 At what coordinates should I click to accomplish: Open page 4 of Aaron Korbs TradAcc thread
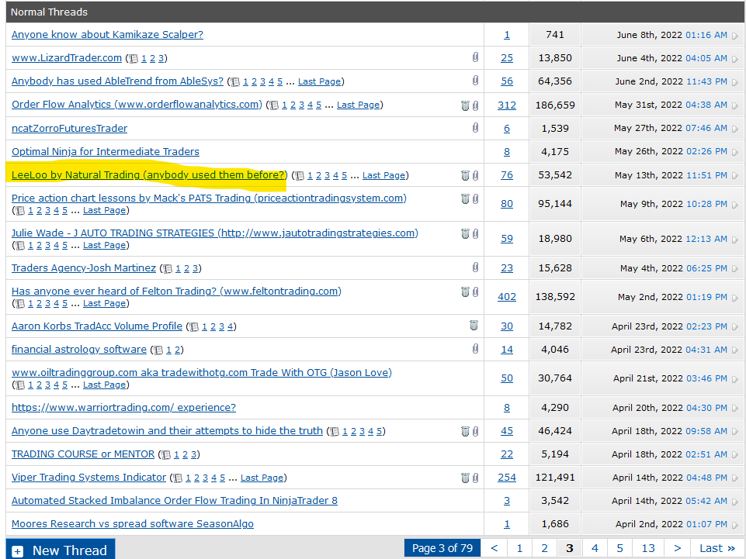pyautogui.click(x=230, y=326)
